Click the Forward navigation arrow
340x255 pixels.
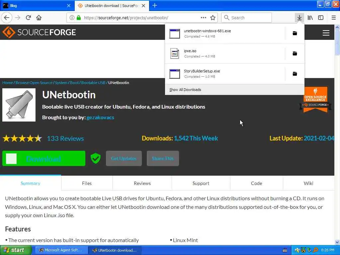[x=18, y=18]
